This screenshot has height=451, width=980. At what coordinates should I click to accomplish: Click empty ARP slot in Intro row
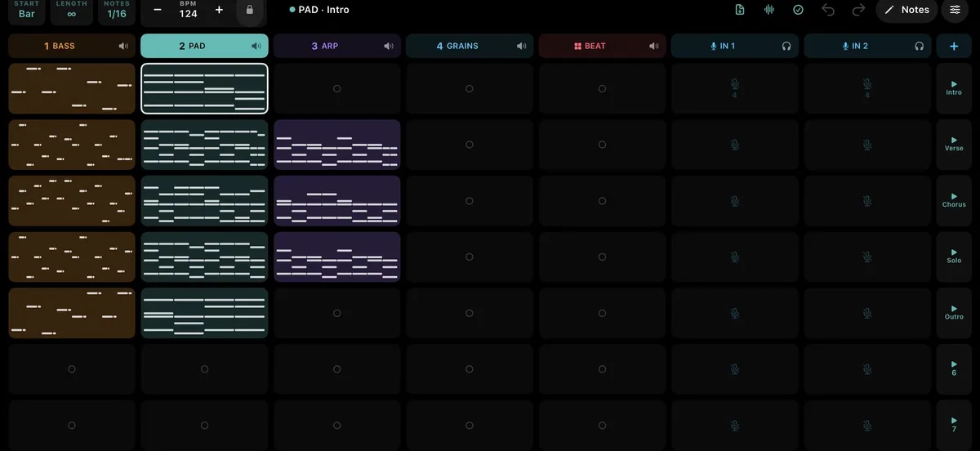(337, 88)
